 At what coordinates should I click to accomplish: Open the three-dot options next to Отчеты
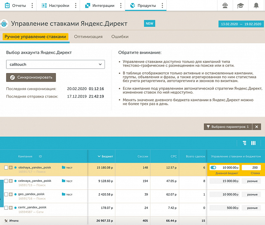click(x=32, y=6)
